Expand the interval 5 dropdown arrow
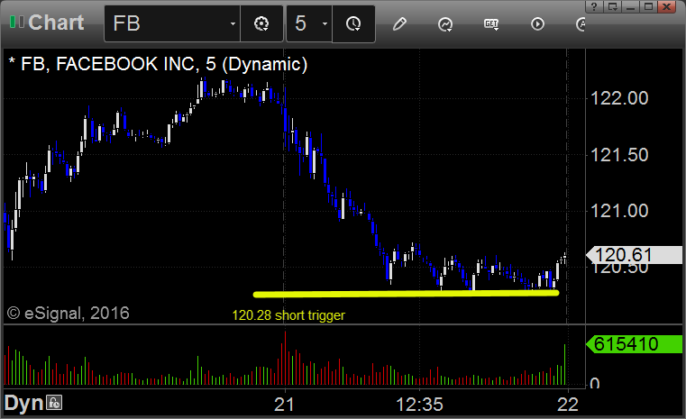Viewport: 686px width, 419px height. coord(325,24)
